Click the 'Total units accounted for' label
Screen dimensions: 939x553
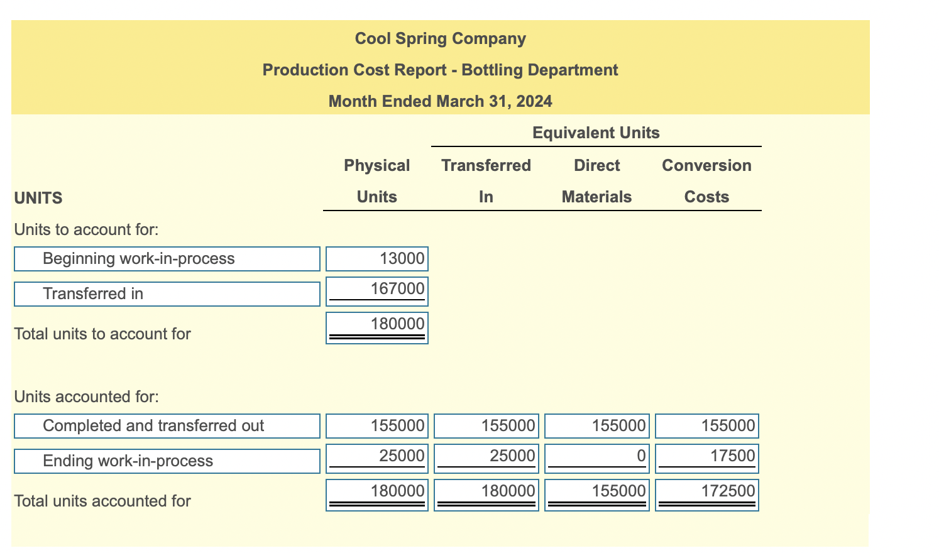102,501
